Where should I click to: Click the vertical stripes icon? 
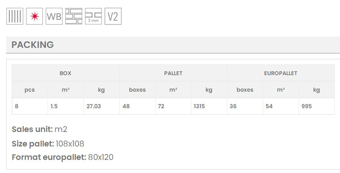coord(15,17)
